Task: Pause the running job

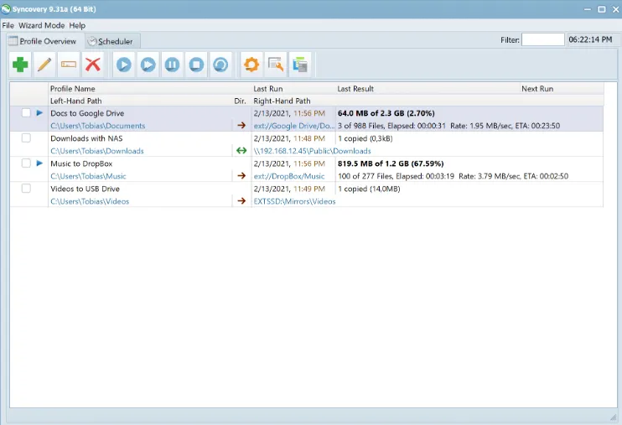Action: (172, 65)
